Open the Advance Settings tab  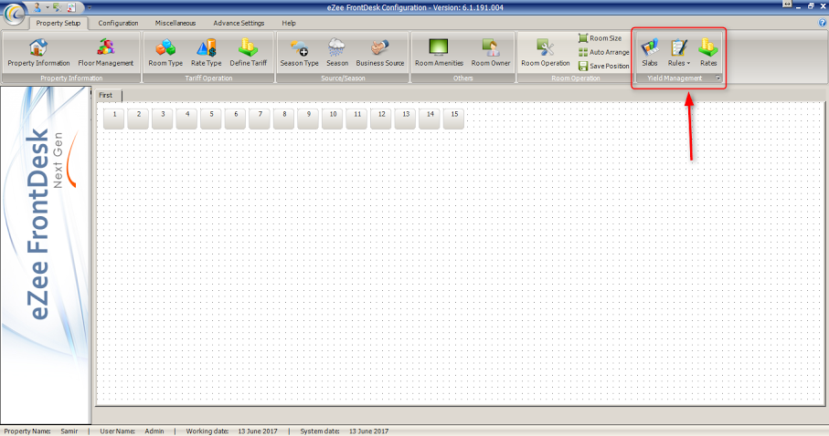239,23
